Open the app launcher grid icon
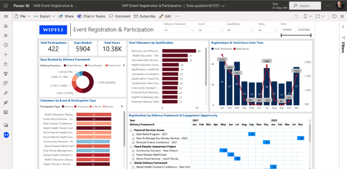This screenshot has height=169, width=347. 6,6
